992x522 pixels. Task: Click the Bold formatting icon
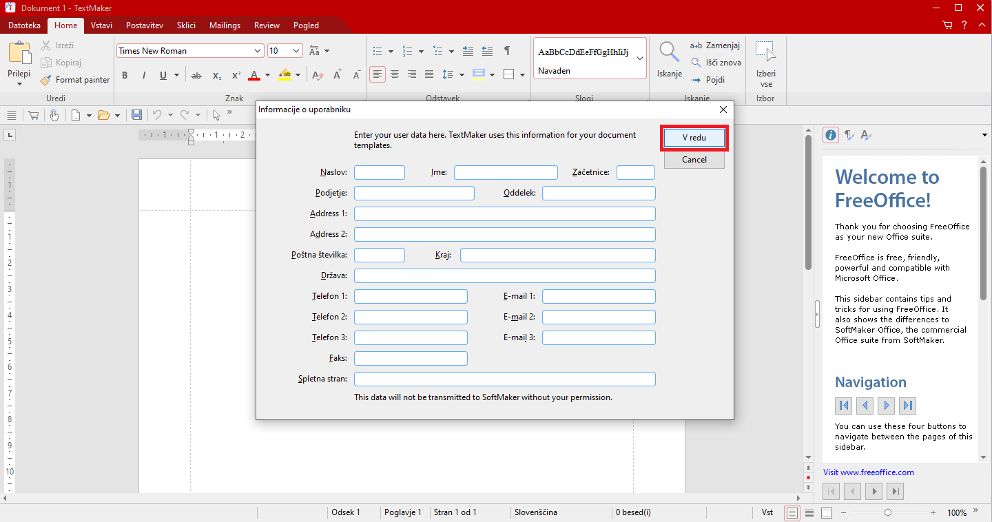125,75
